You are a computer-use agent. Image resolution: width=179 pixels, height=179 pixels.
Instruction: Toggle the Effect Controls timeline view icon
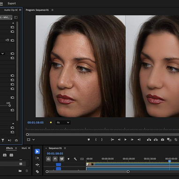pyautogui.click(x=16, y=17)
